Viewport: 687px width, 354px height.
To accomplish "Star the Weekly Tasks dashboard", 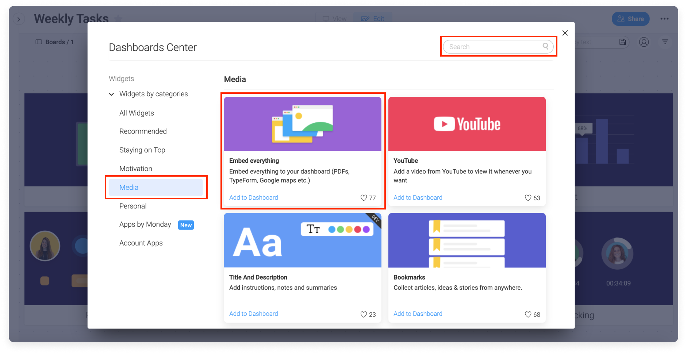I will pyautogui.click(x=118, y=18).
